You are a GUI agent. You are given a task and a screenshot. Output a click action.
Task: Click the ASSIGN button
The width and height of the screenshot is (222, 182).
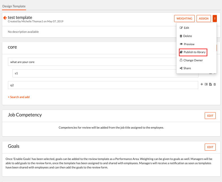204,19
